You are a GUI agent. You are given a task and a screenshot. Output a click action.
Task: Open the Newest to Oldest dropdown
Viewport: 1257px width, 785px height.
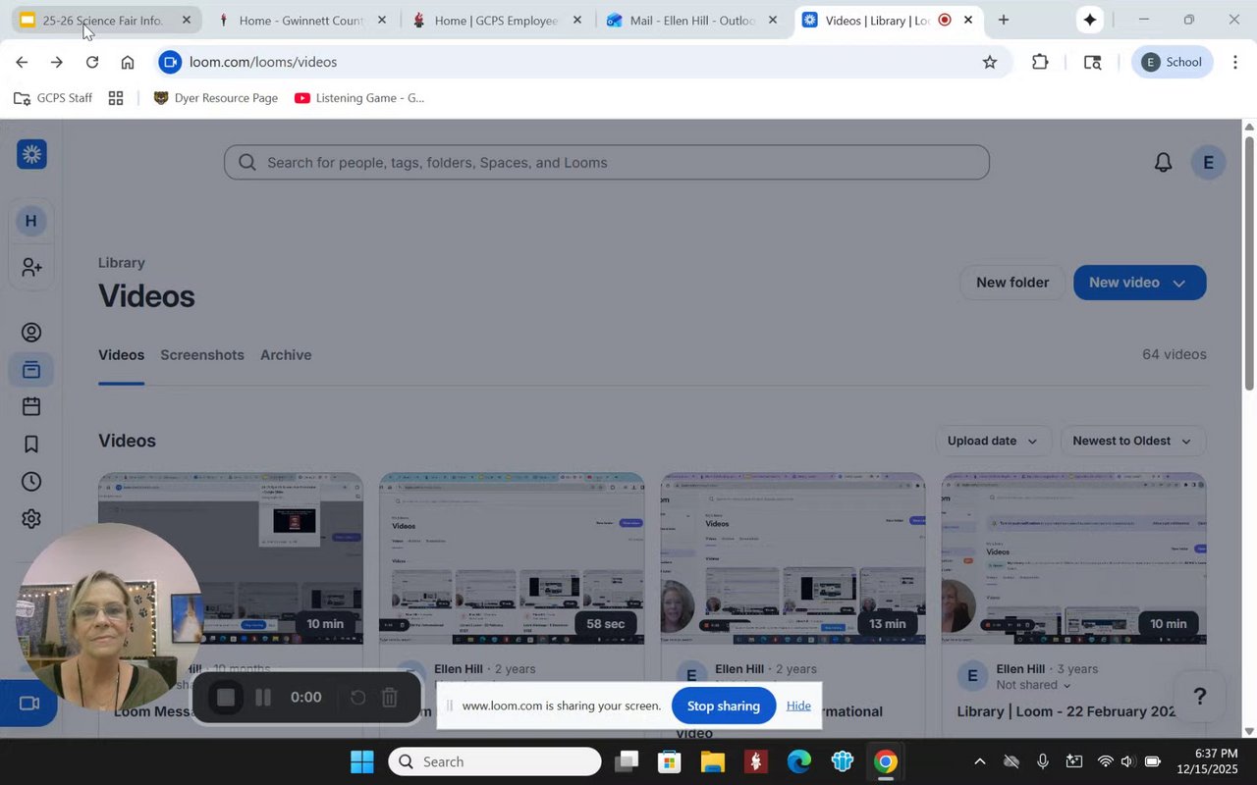click(x=1133, y=441)
